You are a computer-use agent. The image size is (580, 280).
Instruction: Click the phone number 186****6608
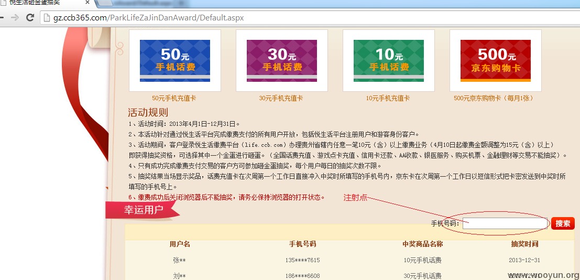point(303,276)
